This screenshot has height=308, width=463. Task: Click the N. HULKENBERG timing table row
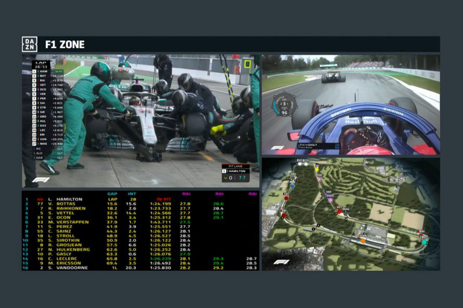(x=140, y=249)
